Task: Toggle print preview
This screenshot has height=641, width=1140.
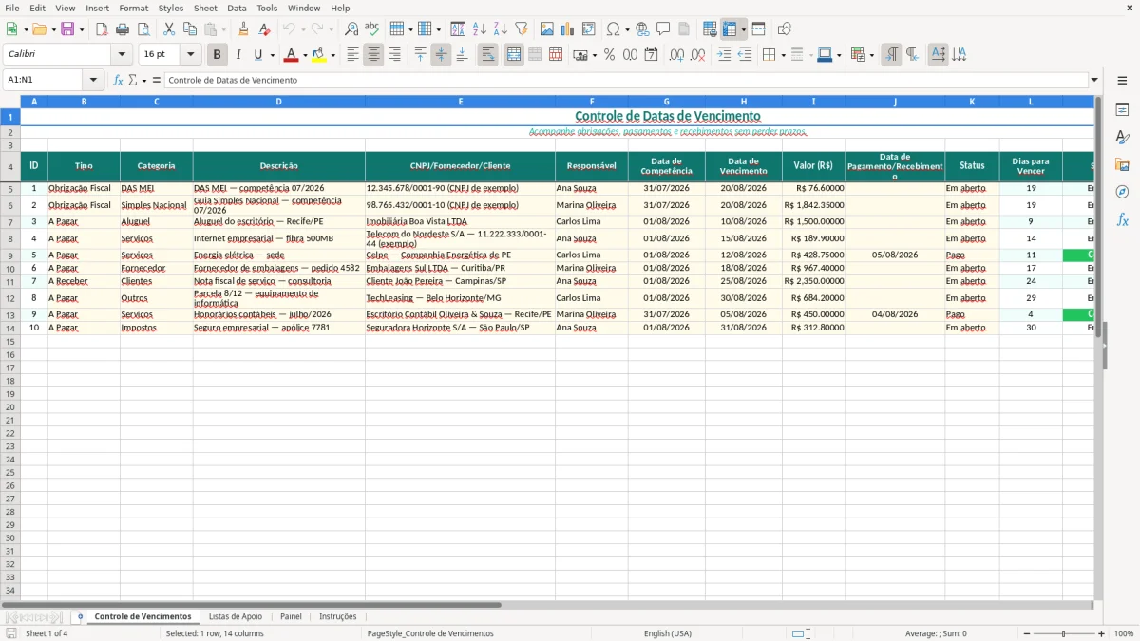Action: pos(143,29)
